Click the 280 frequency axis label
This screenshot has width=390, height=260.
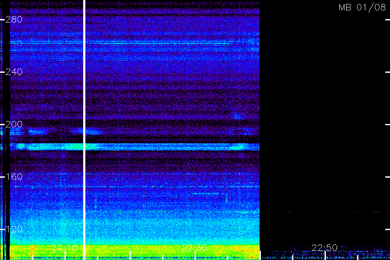[x=14, y=19]
